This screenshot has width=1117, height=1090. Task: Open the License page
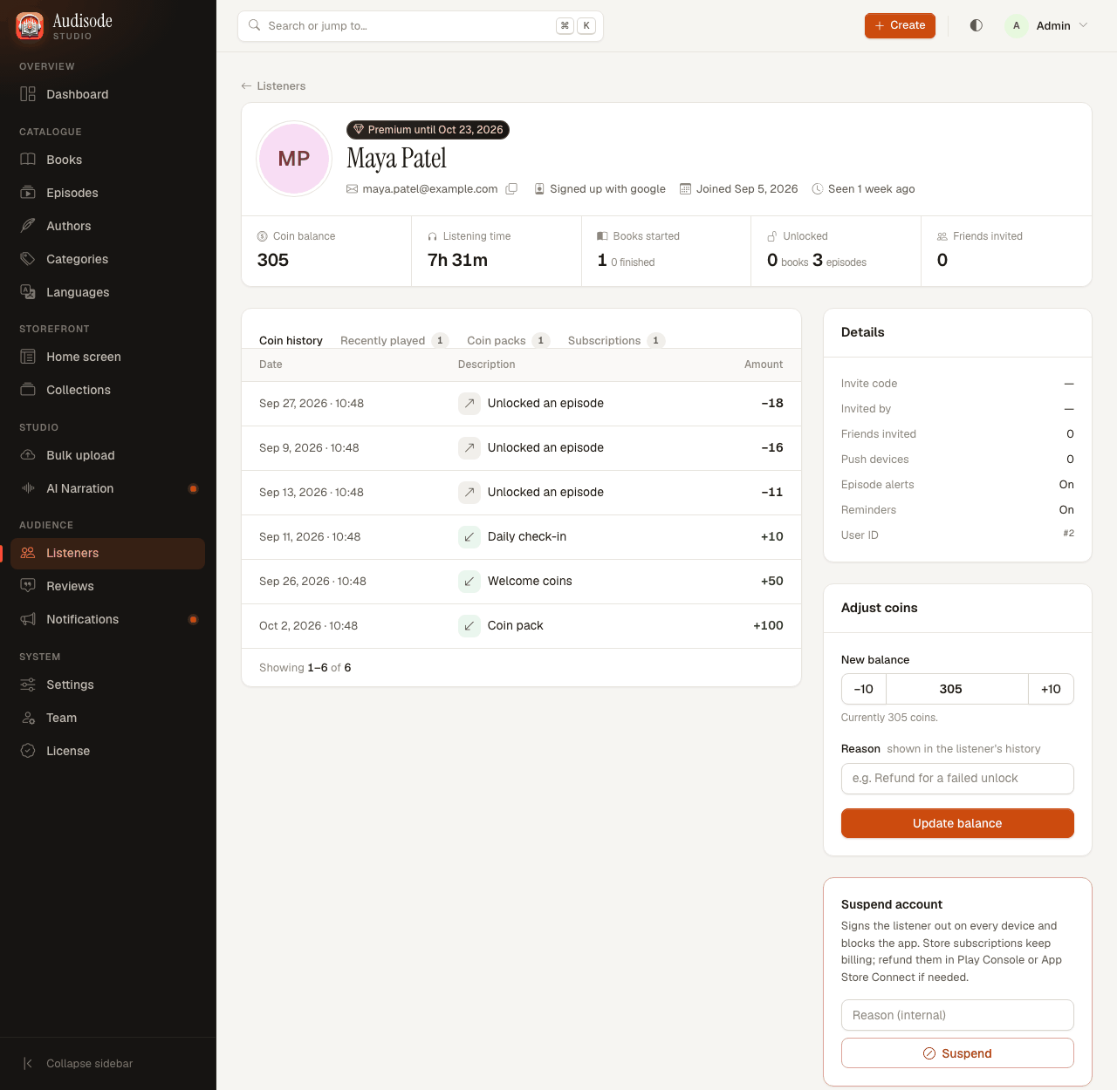(108, 751)
